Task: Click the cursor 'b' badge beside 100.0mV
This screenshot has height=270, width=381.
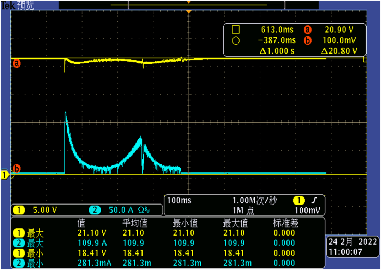Action: point(308,40)
